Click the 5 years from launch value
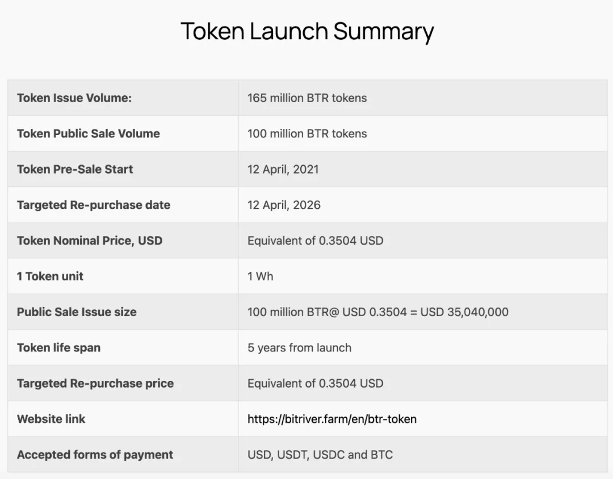 pyautogui.click(x=300, y=348)
